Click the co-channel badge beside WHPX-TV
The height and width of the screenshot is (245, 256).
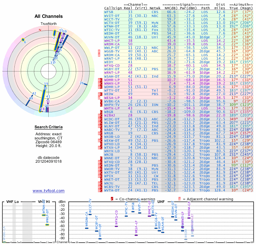[x=101, y=105]
